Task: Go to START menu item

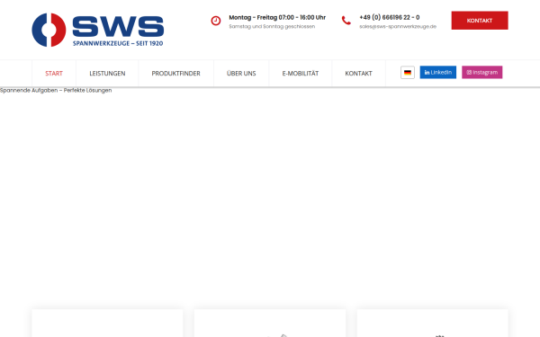Action: (54, 74)
